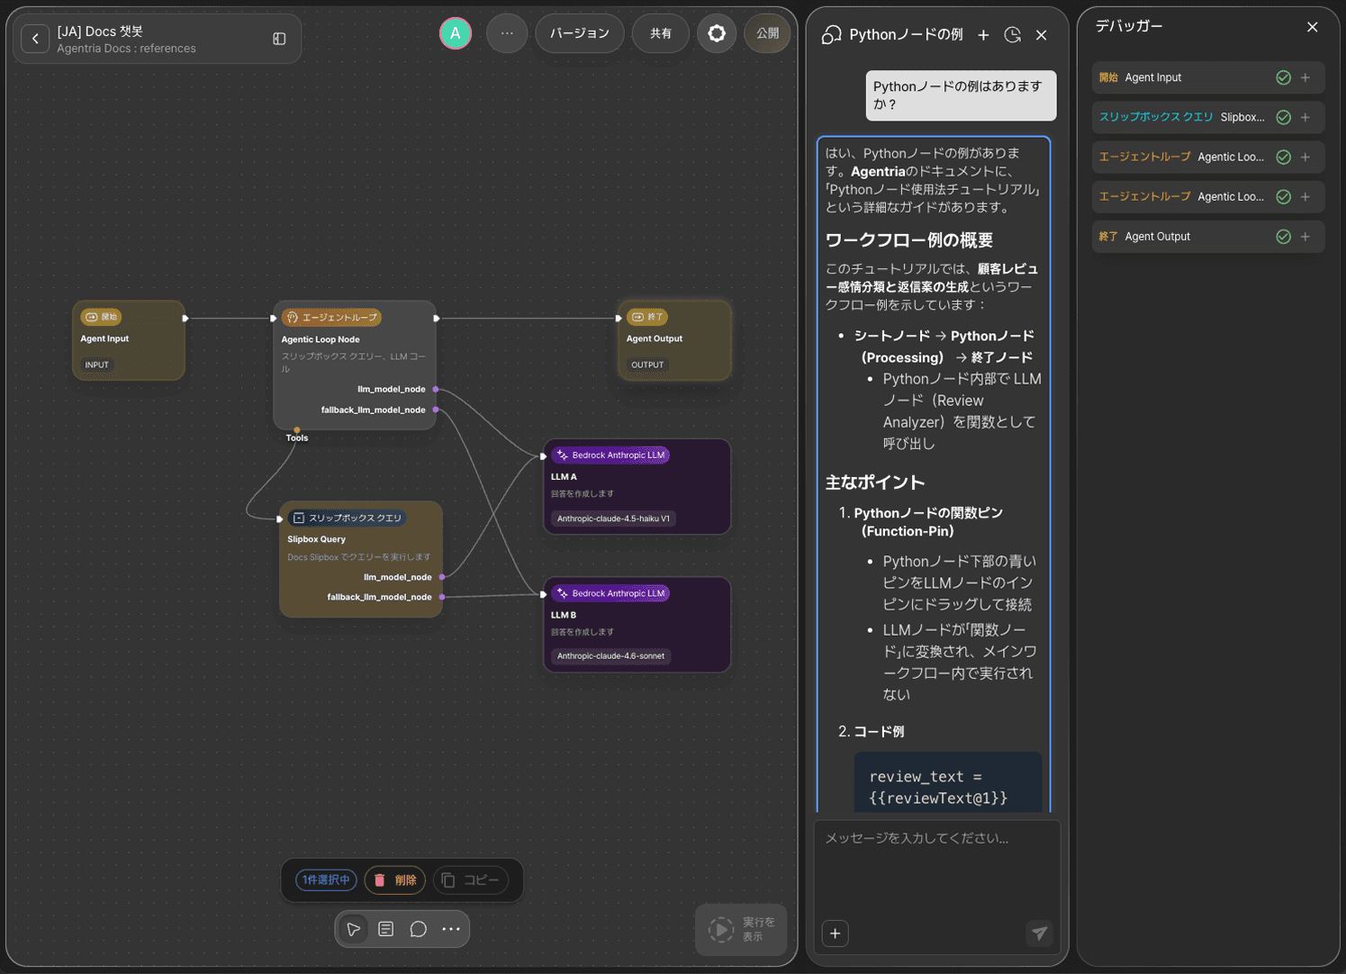Open chat history clock icon
Image resolution: width=1346 pixels, height=974 pixels.
[x=1013, y=34]
